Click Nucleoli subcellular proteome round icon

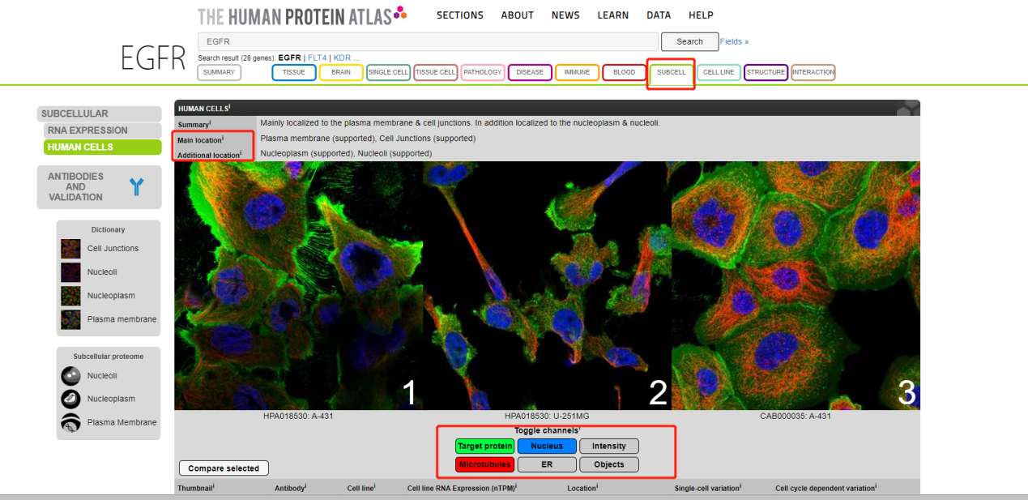coord(70,376)
